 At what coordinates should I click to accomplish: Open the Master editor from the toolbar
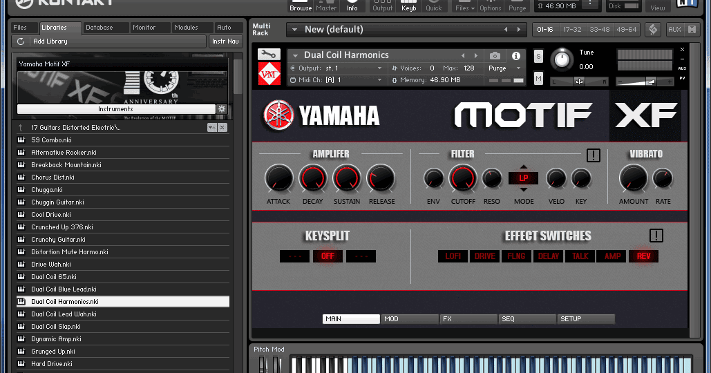pos(326,6)
